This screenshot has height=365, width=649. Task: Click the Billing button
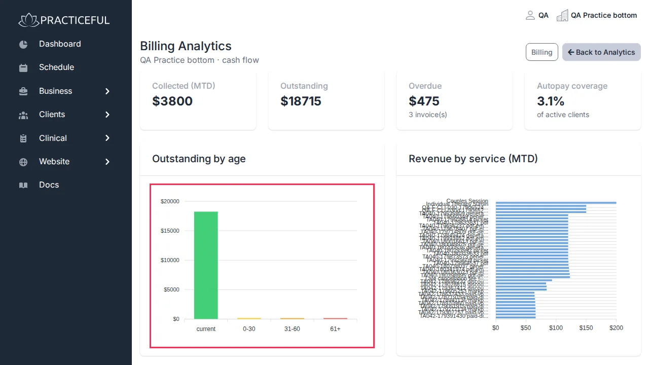pyautogui.click(x=542, y=52)
